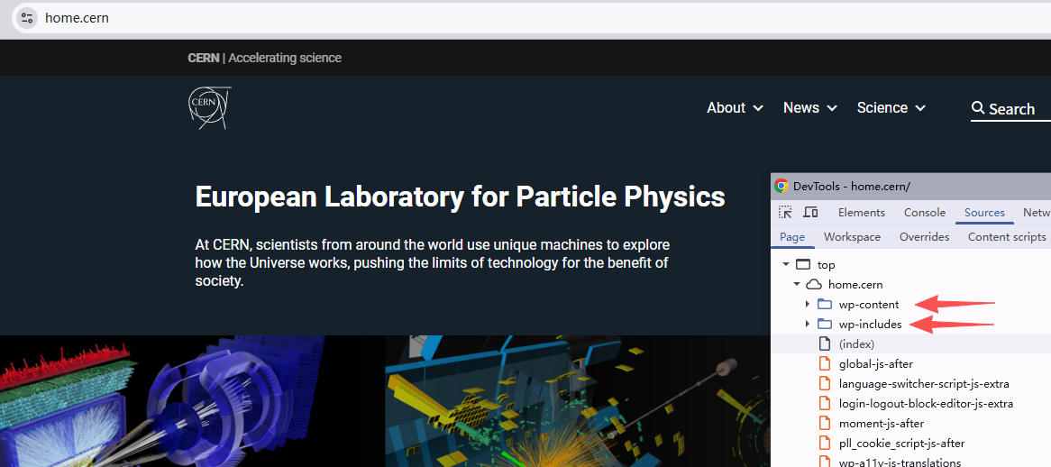Click the CERN Accelerating science link
Image resolution: width=1051 pixels, height=467 pixels.
[x=265, y=59]
